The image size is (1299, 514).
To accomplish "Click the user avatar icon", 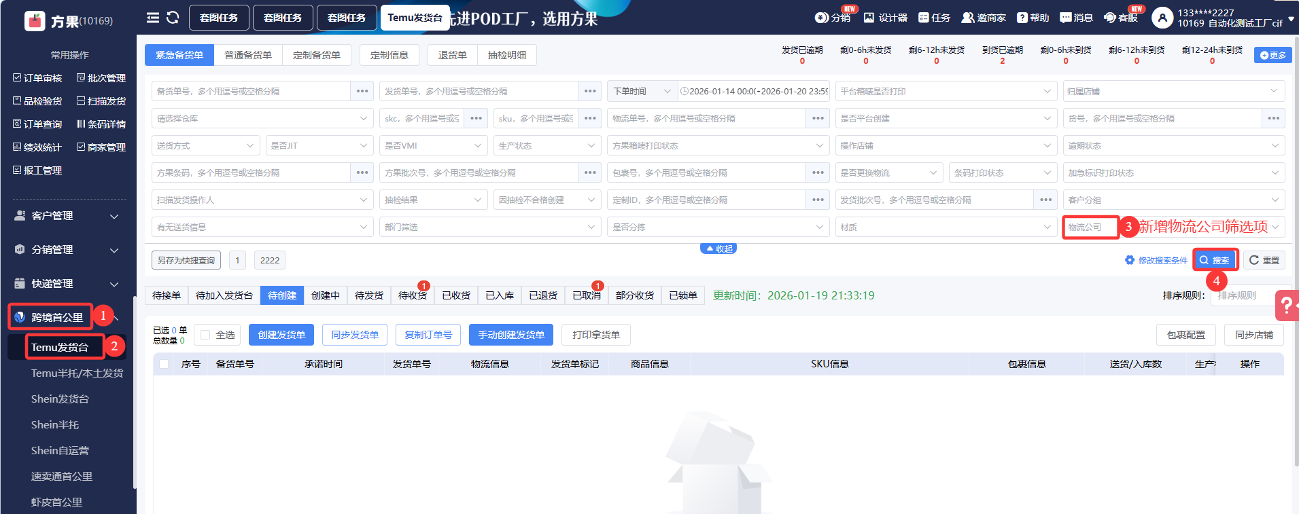I will coord(1162,18).
